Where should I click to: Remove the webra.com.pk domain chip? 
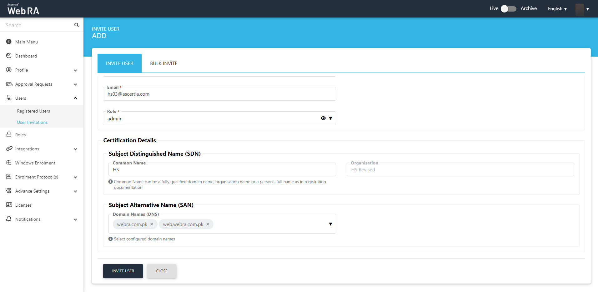click(x=152, y=224)
